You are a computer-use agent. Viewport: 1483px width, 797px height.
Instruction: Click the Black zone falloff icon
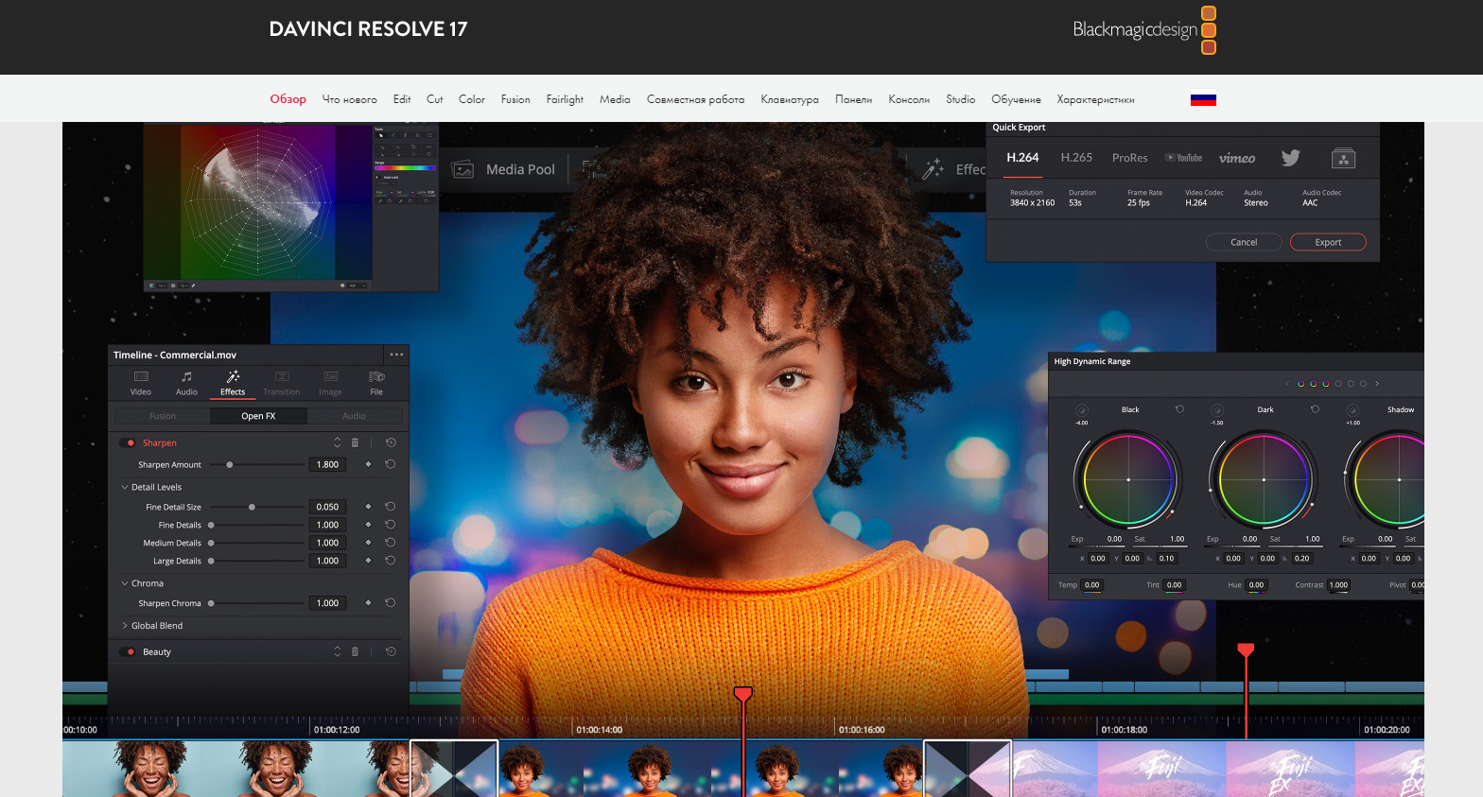(1082, 409)
